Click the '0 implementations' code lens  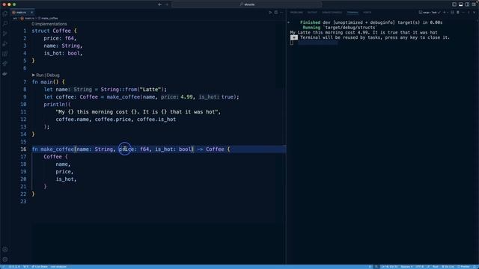(49, 24)
